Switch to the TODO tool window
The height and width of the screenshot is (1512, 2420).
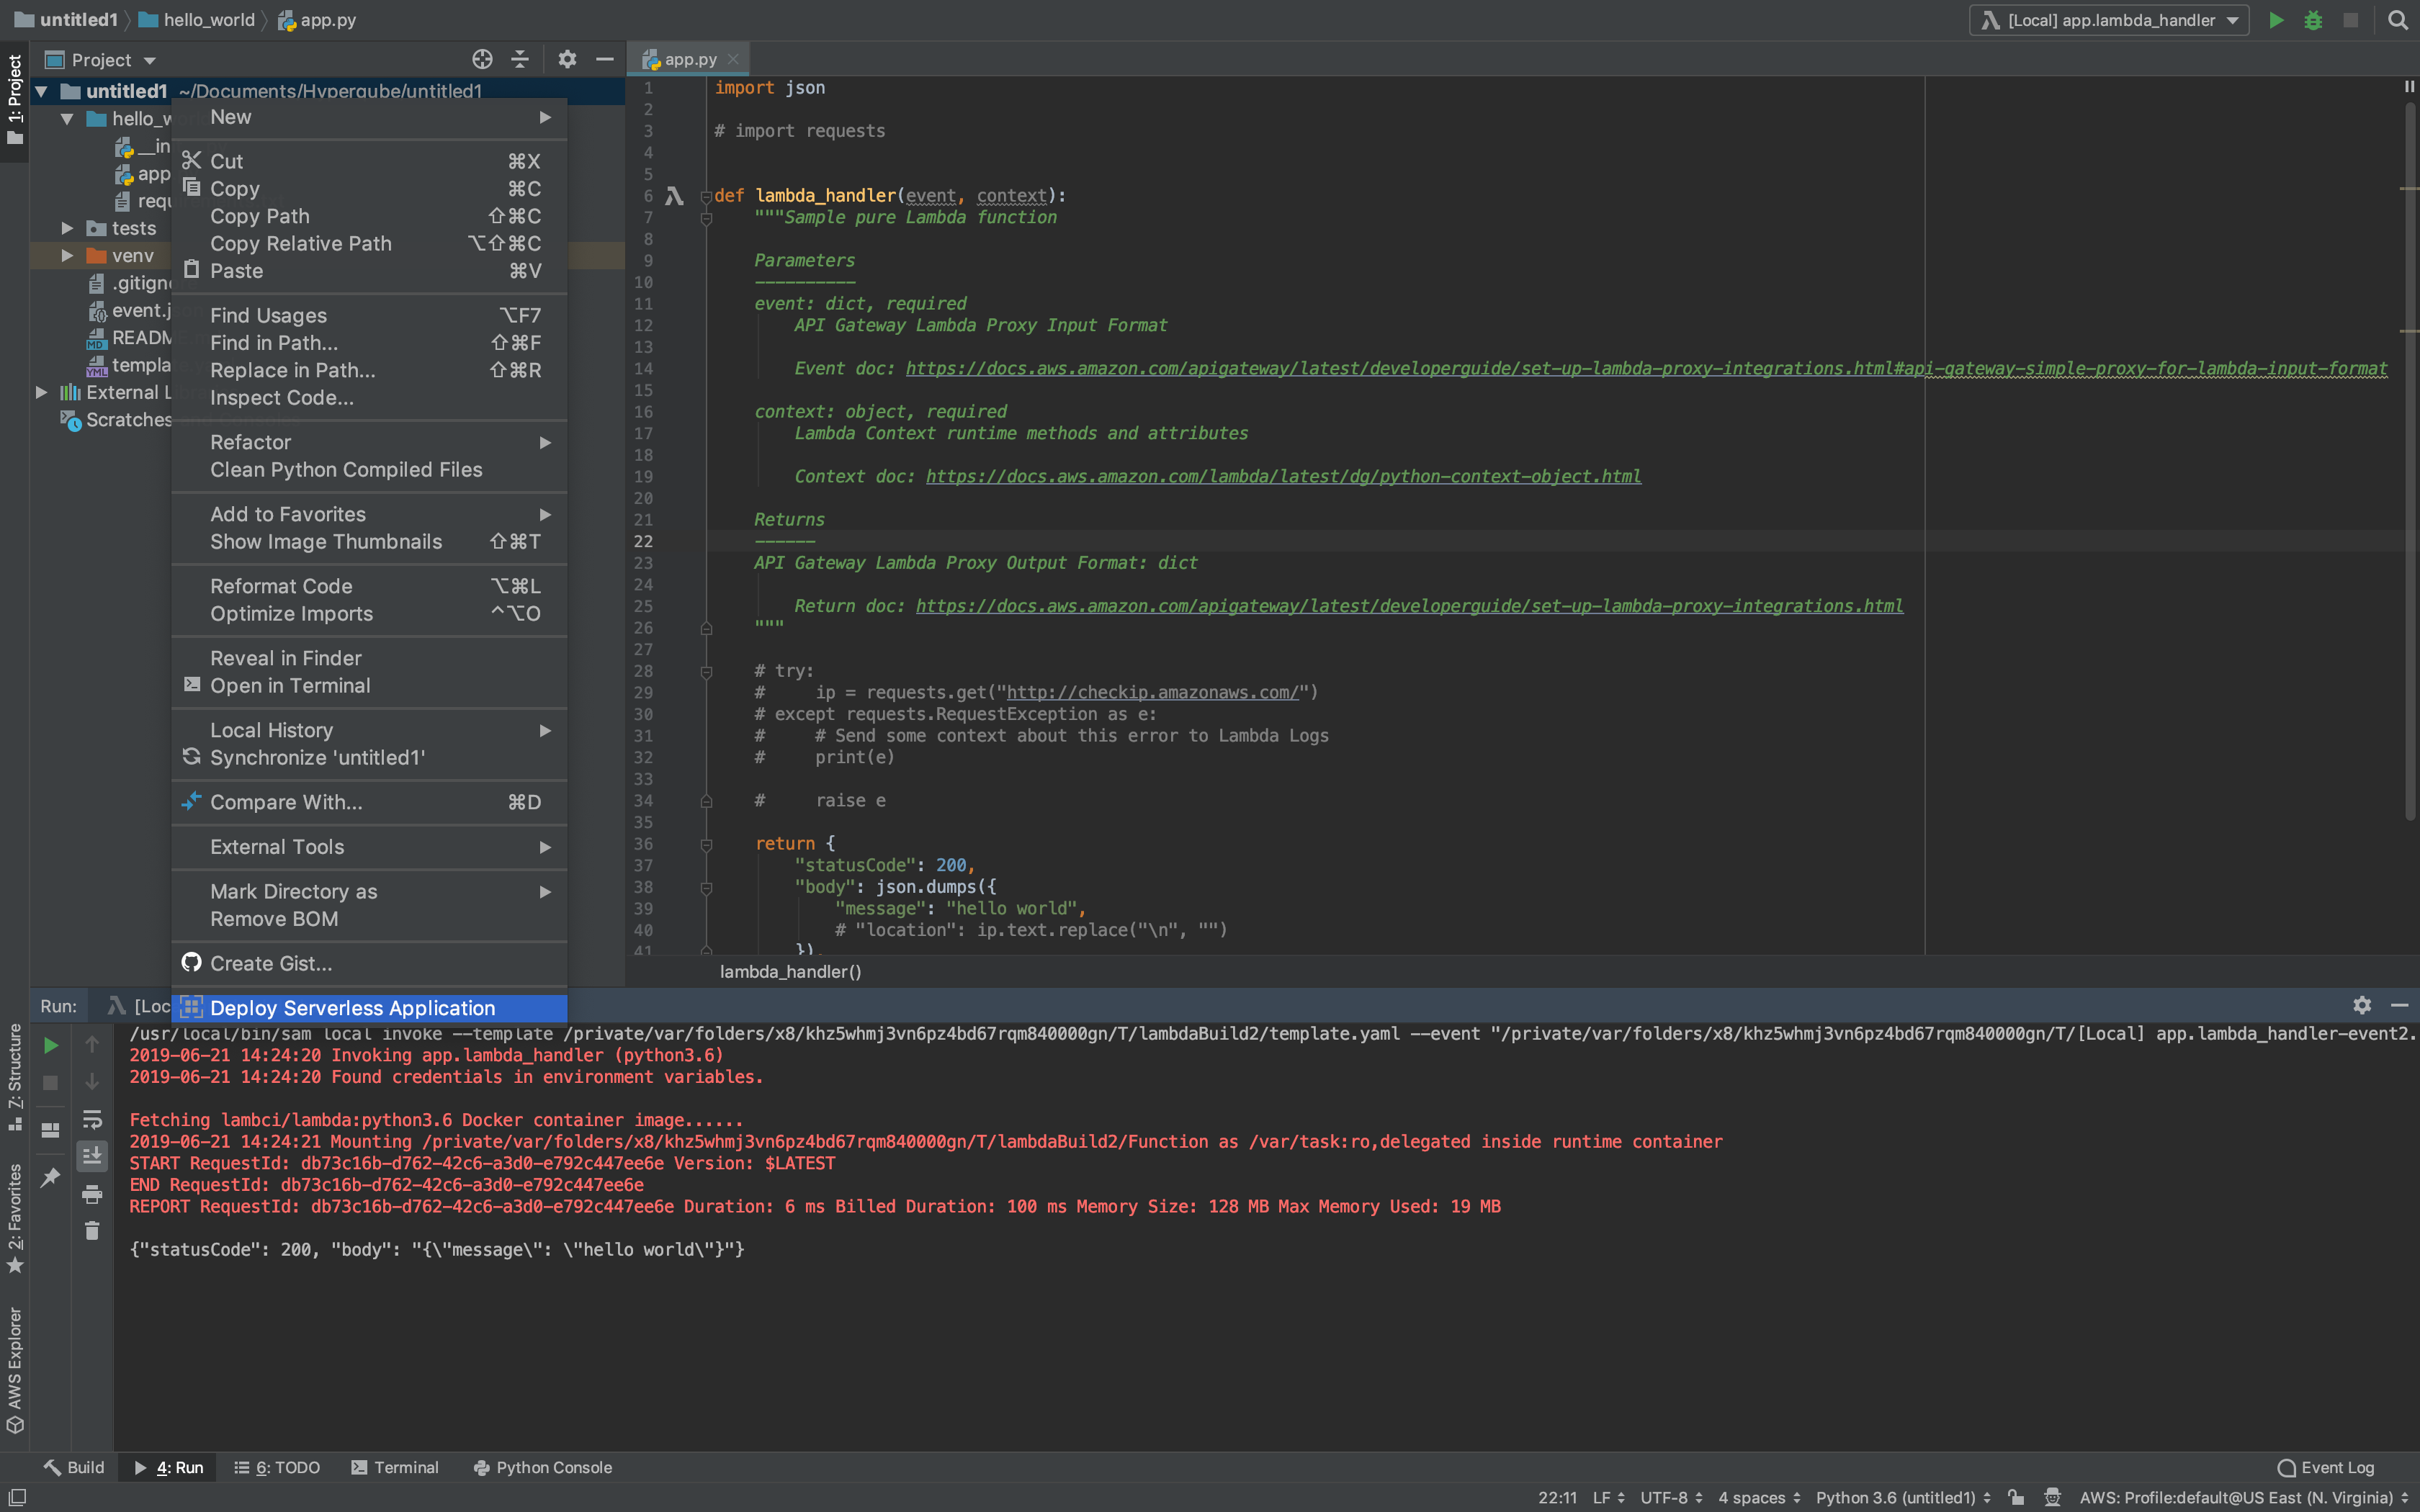[277, 1467]
